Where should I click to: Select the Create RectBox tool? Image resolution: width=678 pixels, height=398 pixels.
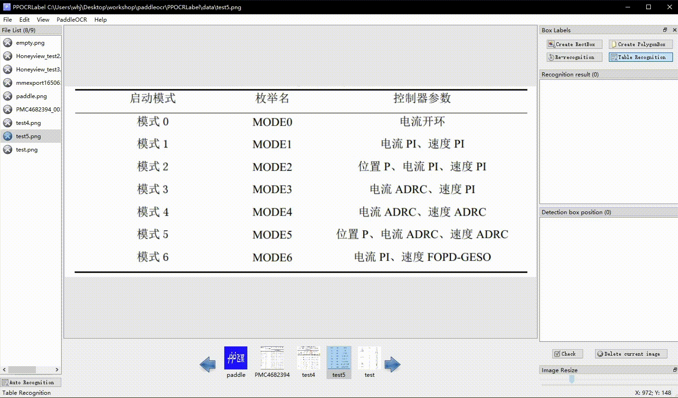573,44
